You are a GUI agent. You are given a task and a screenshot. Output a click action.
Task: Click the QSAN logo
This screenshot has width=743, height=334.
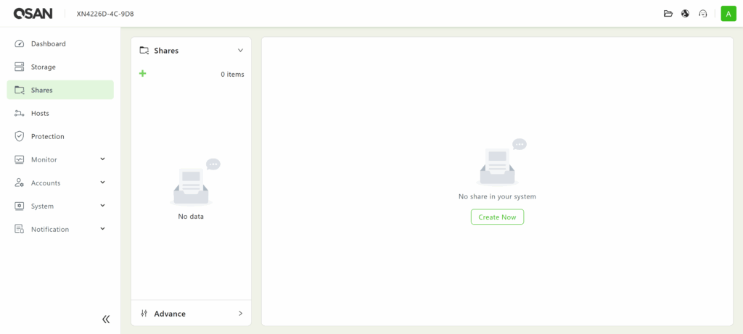pyautogui.click(x=32, y=13)
